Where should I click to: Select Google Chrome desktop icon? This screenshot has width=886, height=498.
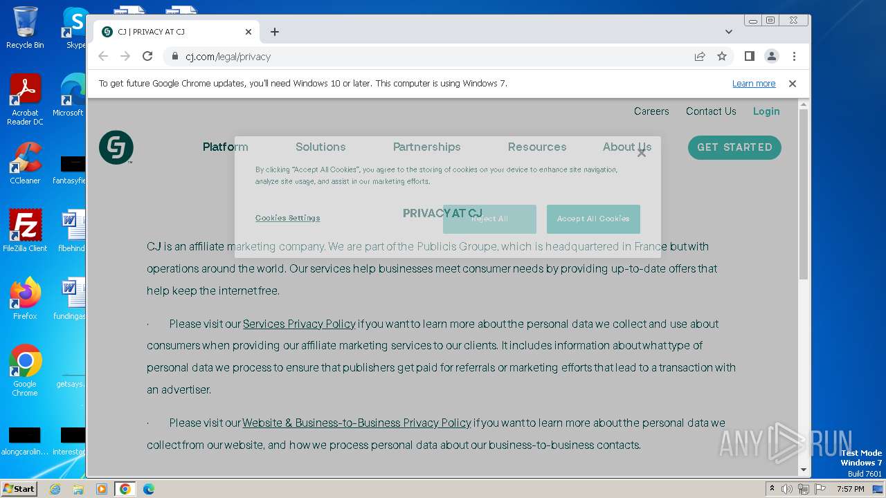(x=25, y=370)
